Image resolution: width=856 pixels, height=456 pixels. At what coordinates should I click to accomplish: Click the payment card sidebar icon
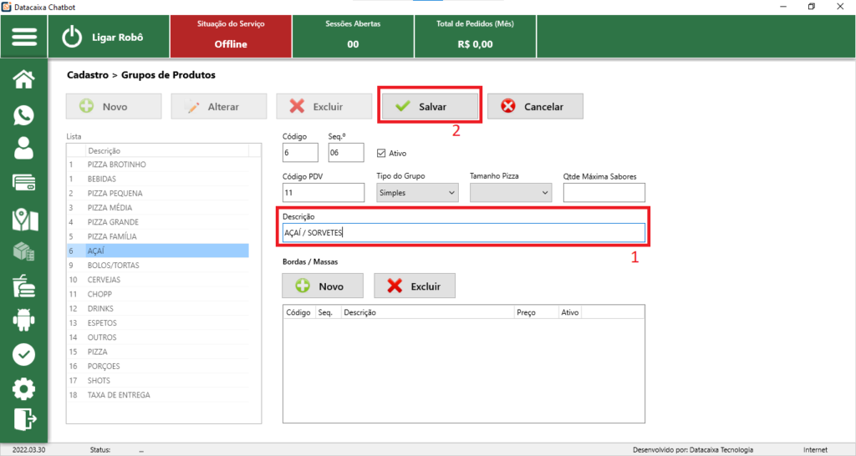click(24, 183)
